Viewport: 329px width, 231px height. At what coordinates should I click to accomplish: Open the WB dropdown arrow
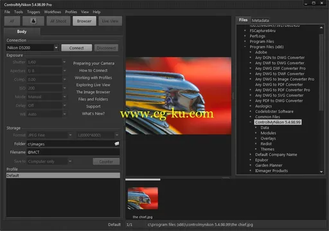pos(64,114)
